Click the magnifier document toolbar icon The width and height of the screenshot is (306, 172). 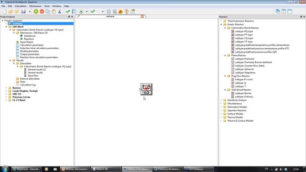click(x=115, y=11)
